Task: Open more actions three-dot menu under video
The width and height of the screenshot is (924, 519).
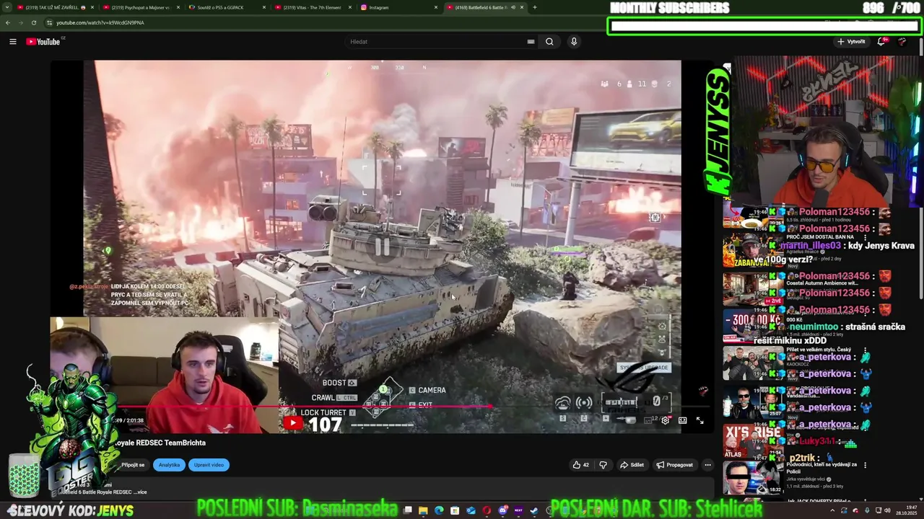Action: [707, 465]
